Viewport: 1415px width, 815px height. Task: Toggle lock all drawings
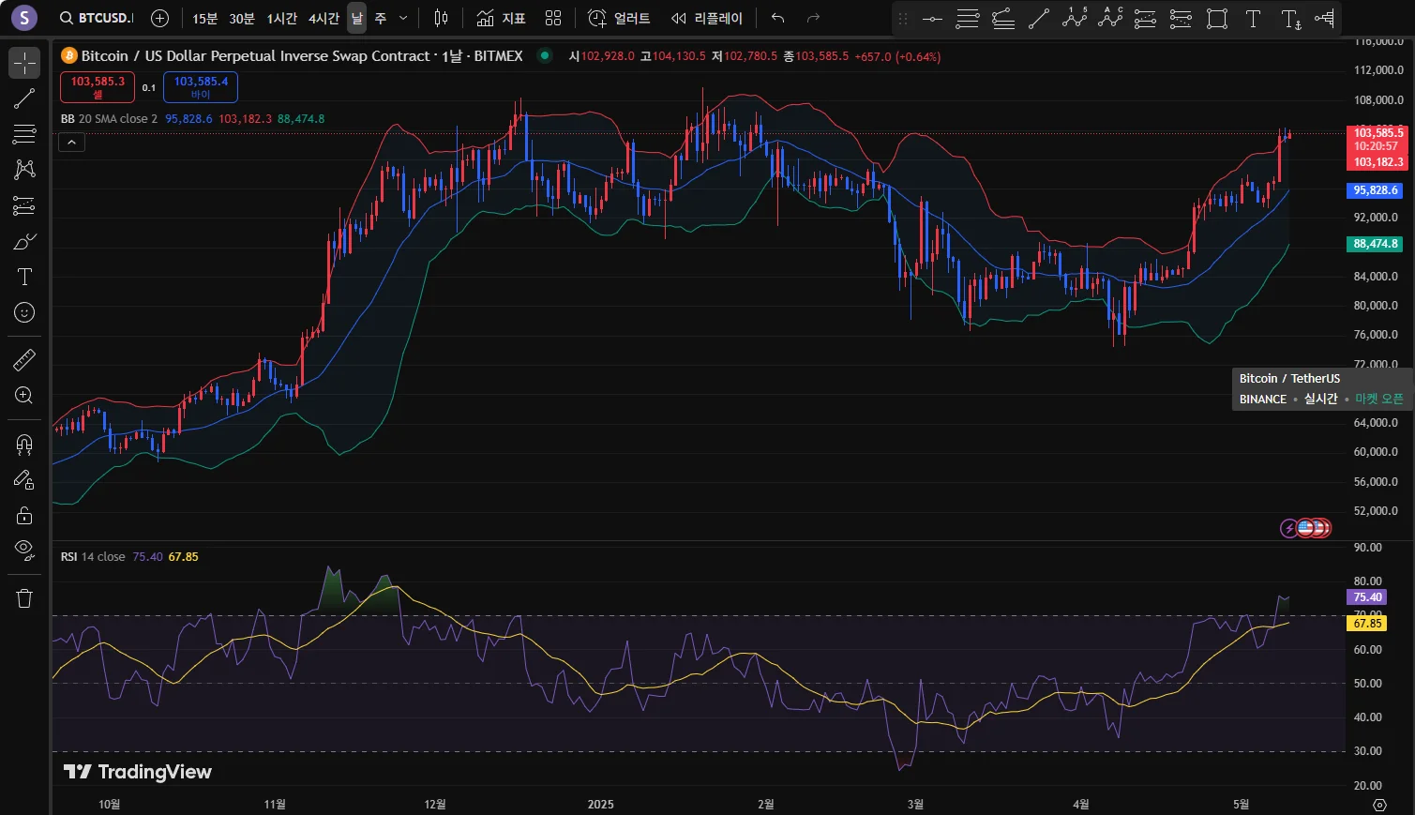click(x=24, y=515)
